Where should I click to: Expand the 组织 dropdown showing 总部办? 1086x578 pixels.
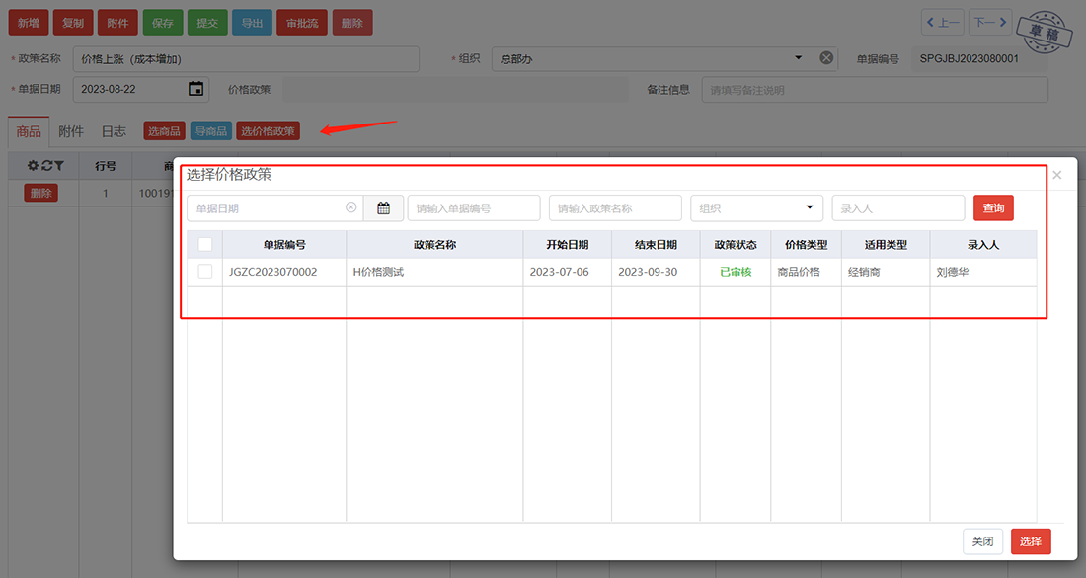click(x=798, y=58)
